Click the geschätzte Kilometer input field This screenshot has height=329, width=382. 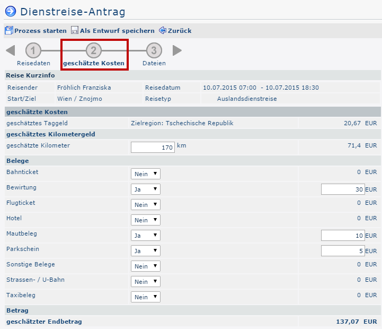coord(153,148)
